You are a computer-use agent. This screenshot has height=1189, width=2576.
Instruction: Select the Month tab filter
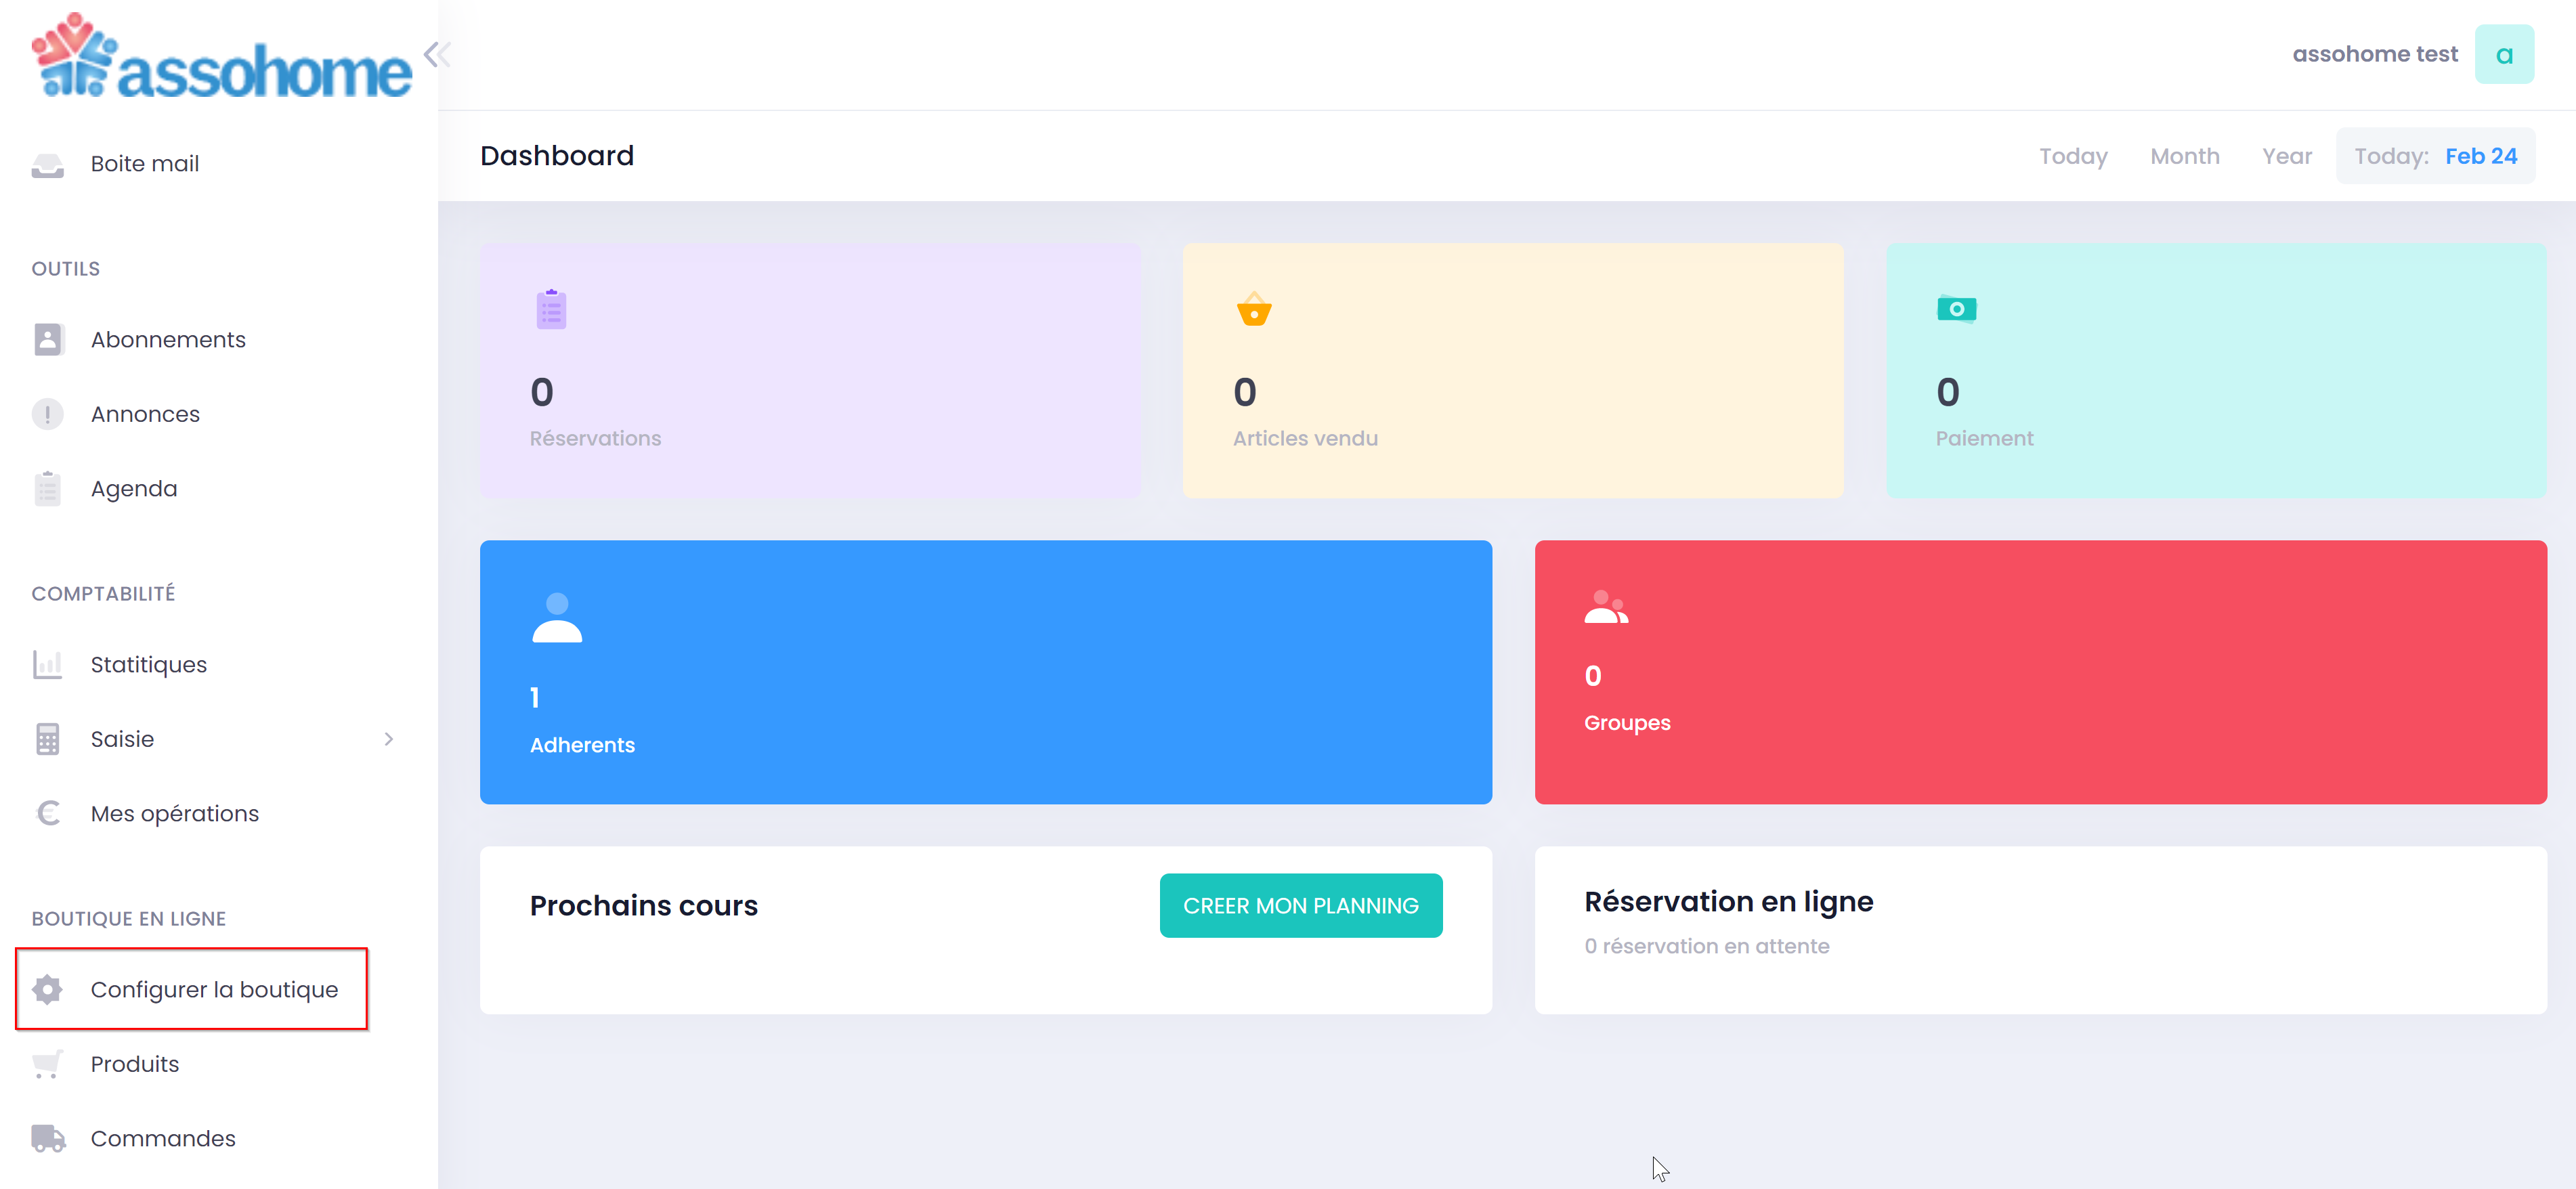coord(2185,156)
